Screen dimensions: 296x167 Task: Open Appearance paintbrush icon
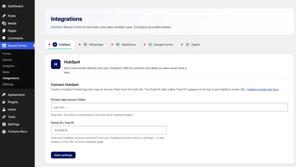click(4, 94)
